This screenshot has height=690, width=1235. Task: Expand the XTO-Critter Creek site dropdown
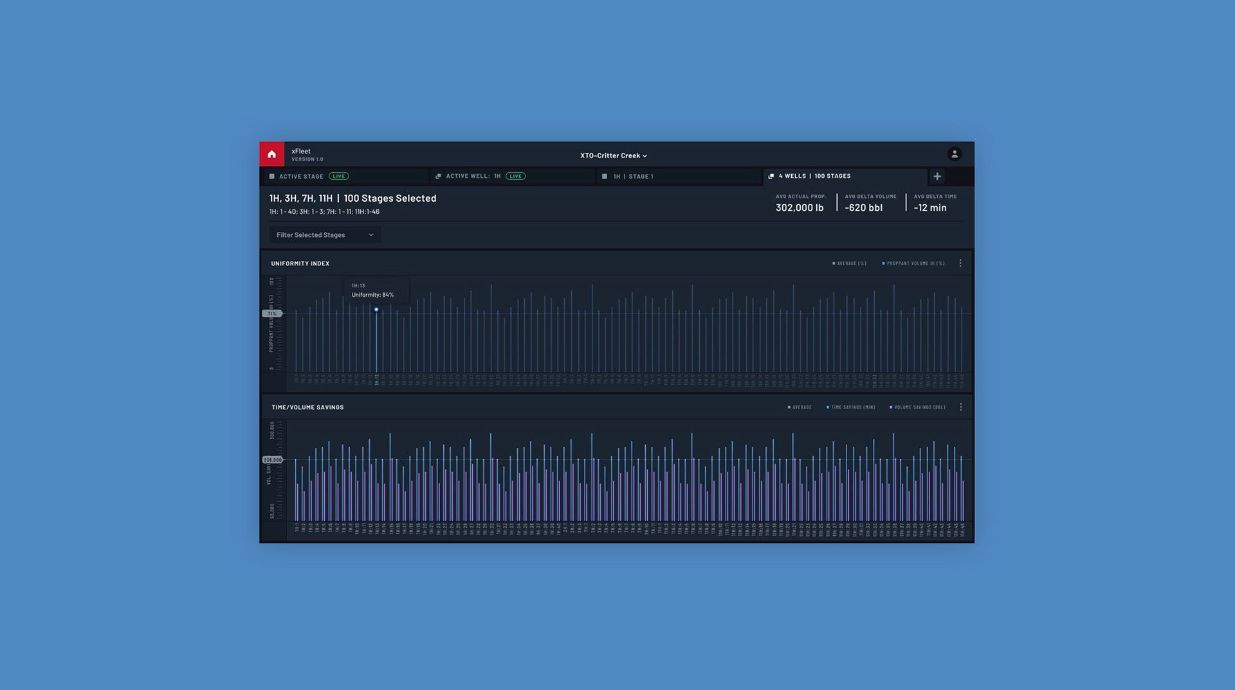(x=614, y=155)
